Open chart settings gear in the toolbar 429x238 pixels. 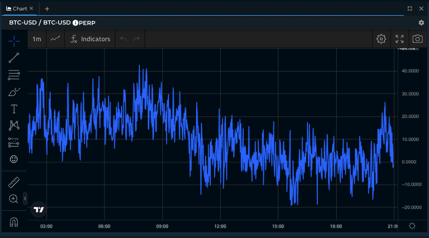point(381,39)
